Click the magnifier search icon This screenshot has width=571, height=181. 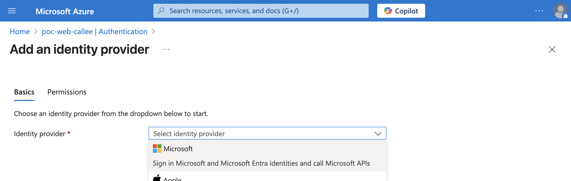161,11
